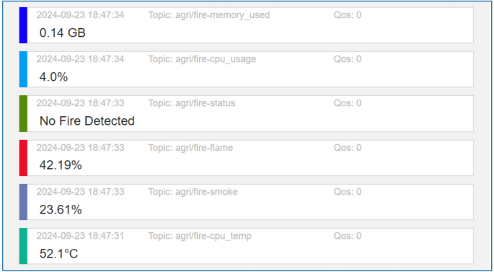This screenshot has height=272, width=494.
Task: Click Topic: agri/fire-flame label
Action: click(190, 148)
